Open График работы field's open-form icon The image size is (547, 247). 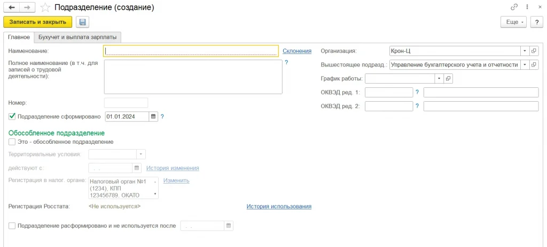pos(448,78)
